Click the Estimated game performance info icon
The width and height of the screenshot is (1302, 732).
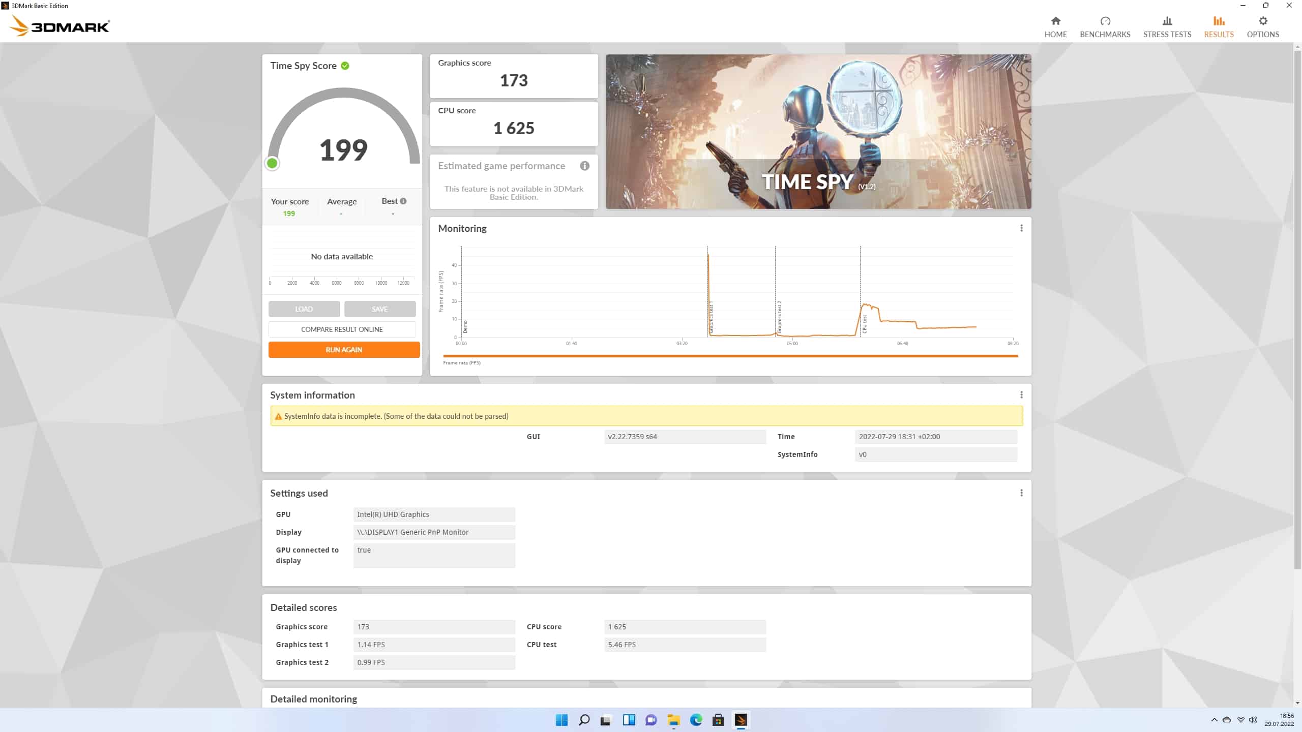[x=584, y=166]
